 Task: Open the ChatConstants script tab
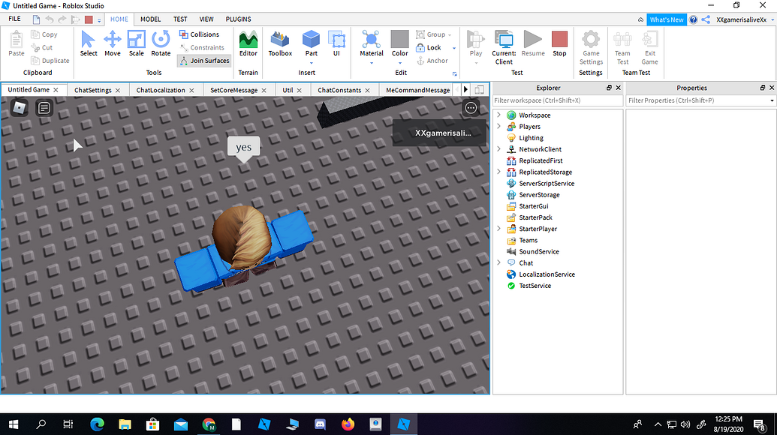point(339,90)
